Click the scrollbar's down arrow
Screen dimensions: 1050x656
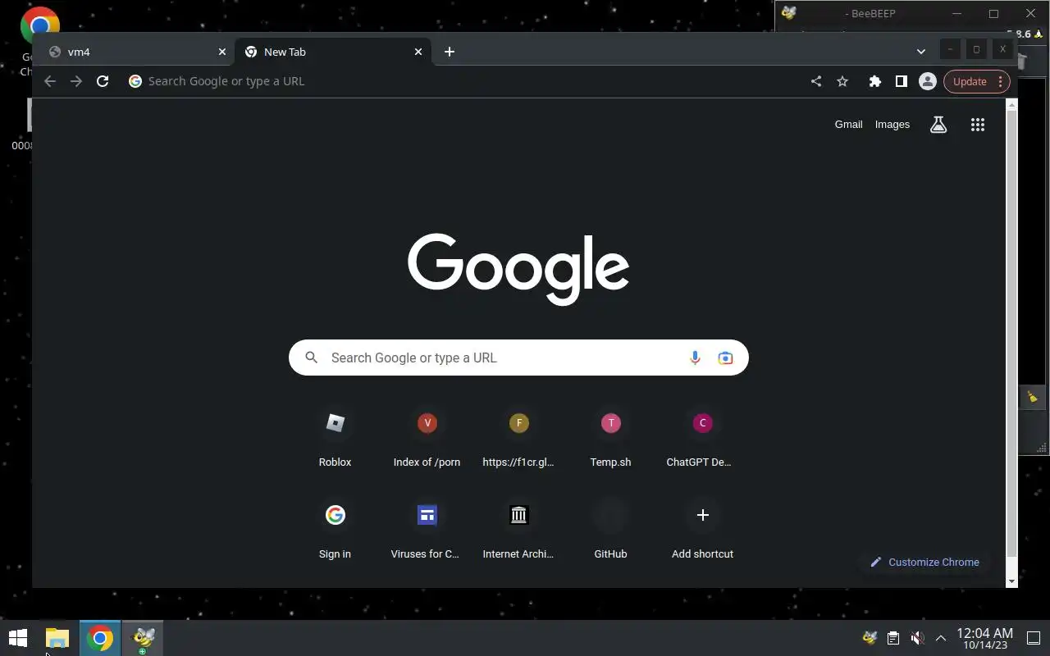1011,581
